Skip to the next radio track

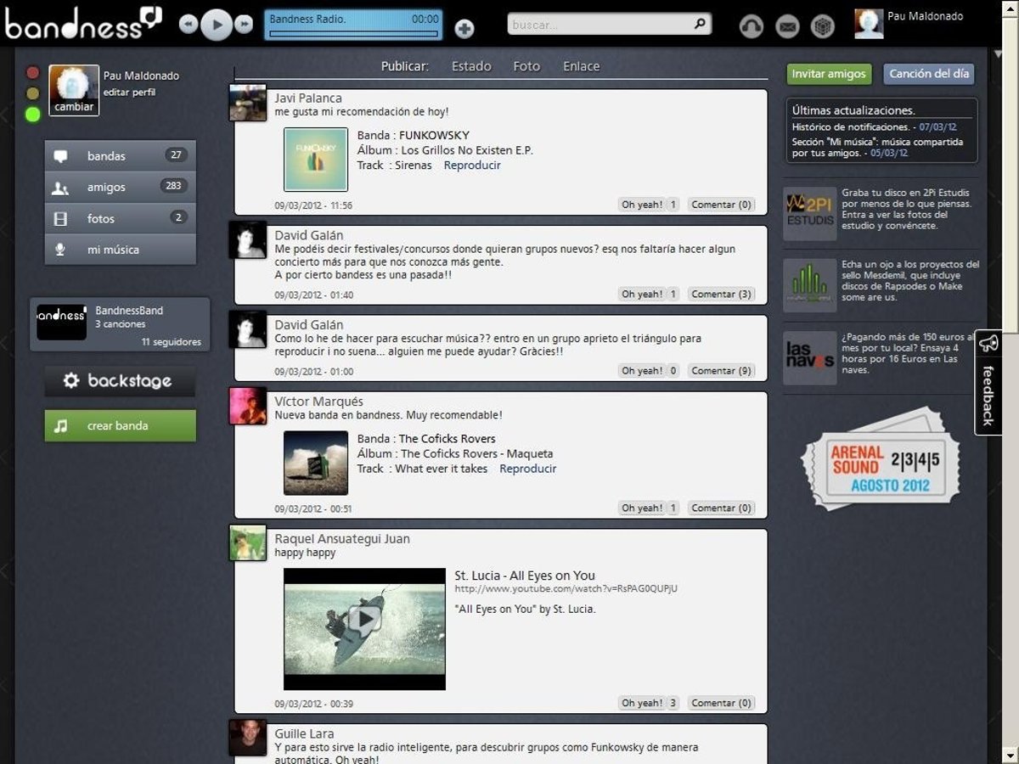click(x=244, y=25)
